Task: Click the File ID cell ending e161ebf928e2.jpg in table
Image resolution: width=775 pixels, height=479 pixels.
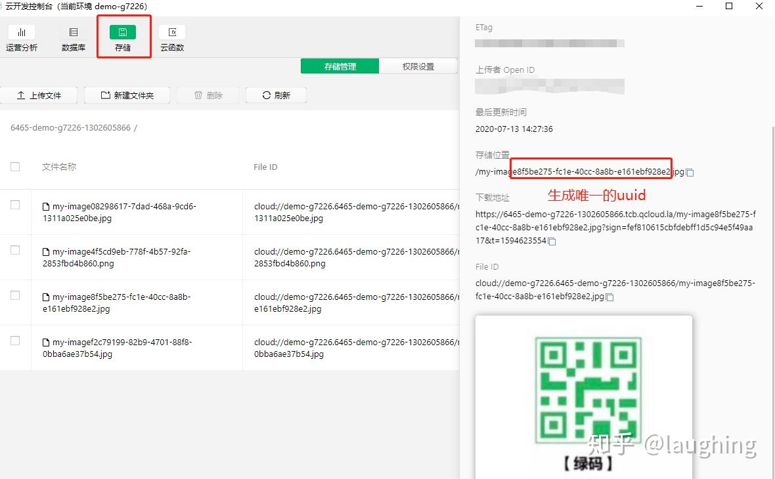Action: pyautogui.click(x=357, y=302)
